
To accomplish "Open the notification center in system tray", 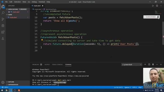I will click(x=161, y=90).
